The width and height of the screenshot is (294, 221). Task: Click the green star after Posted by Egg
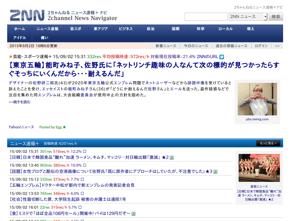tap(64, 127)
